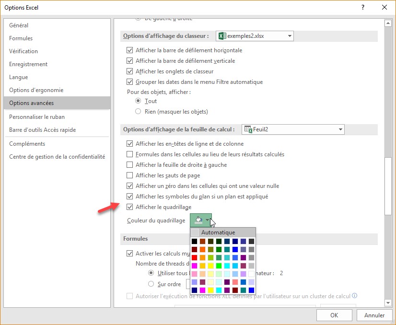Open Centre de gestion de la confidentialité
This screenshot has height=325, width=396.
57,157
